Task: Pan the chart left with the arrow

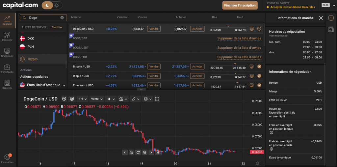Action: (125, 153)
